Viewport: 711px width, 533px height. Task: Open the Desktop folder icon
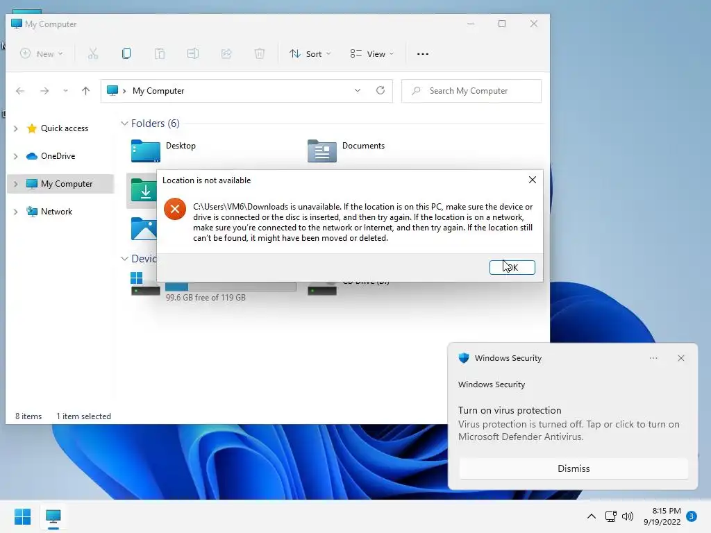146,151
